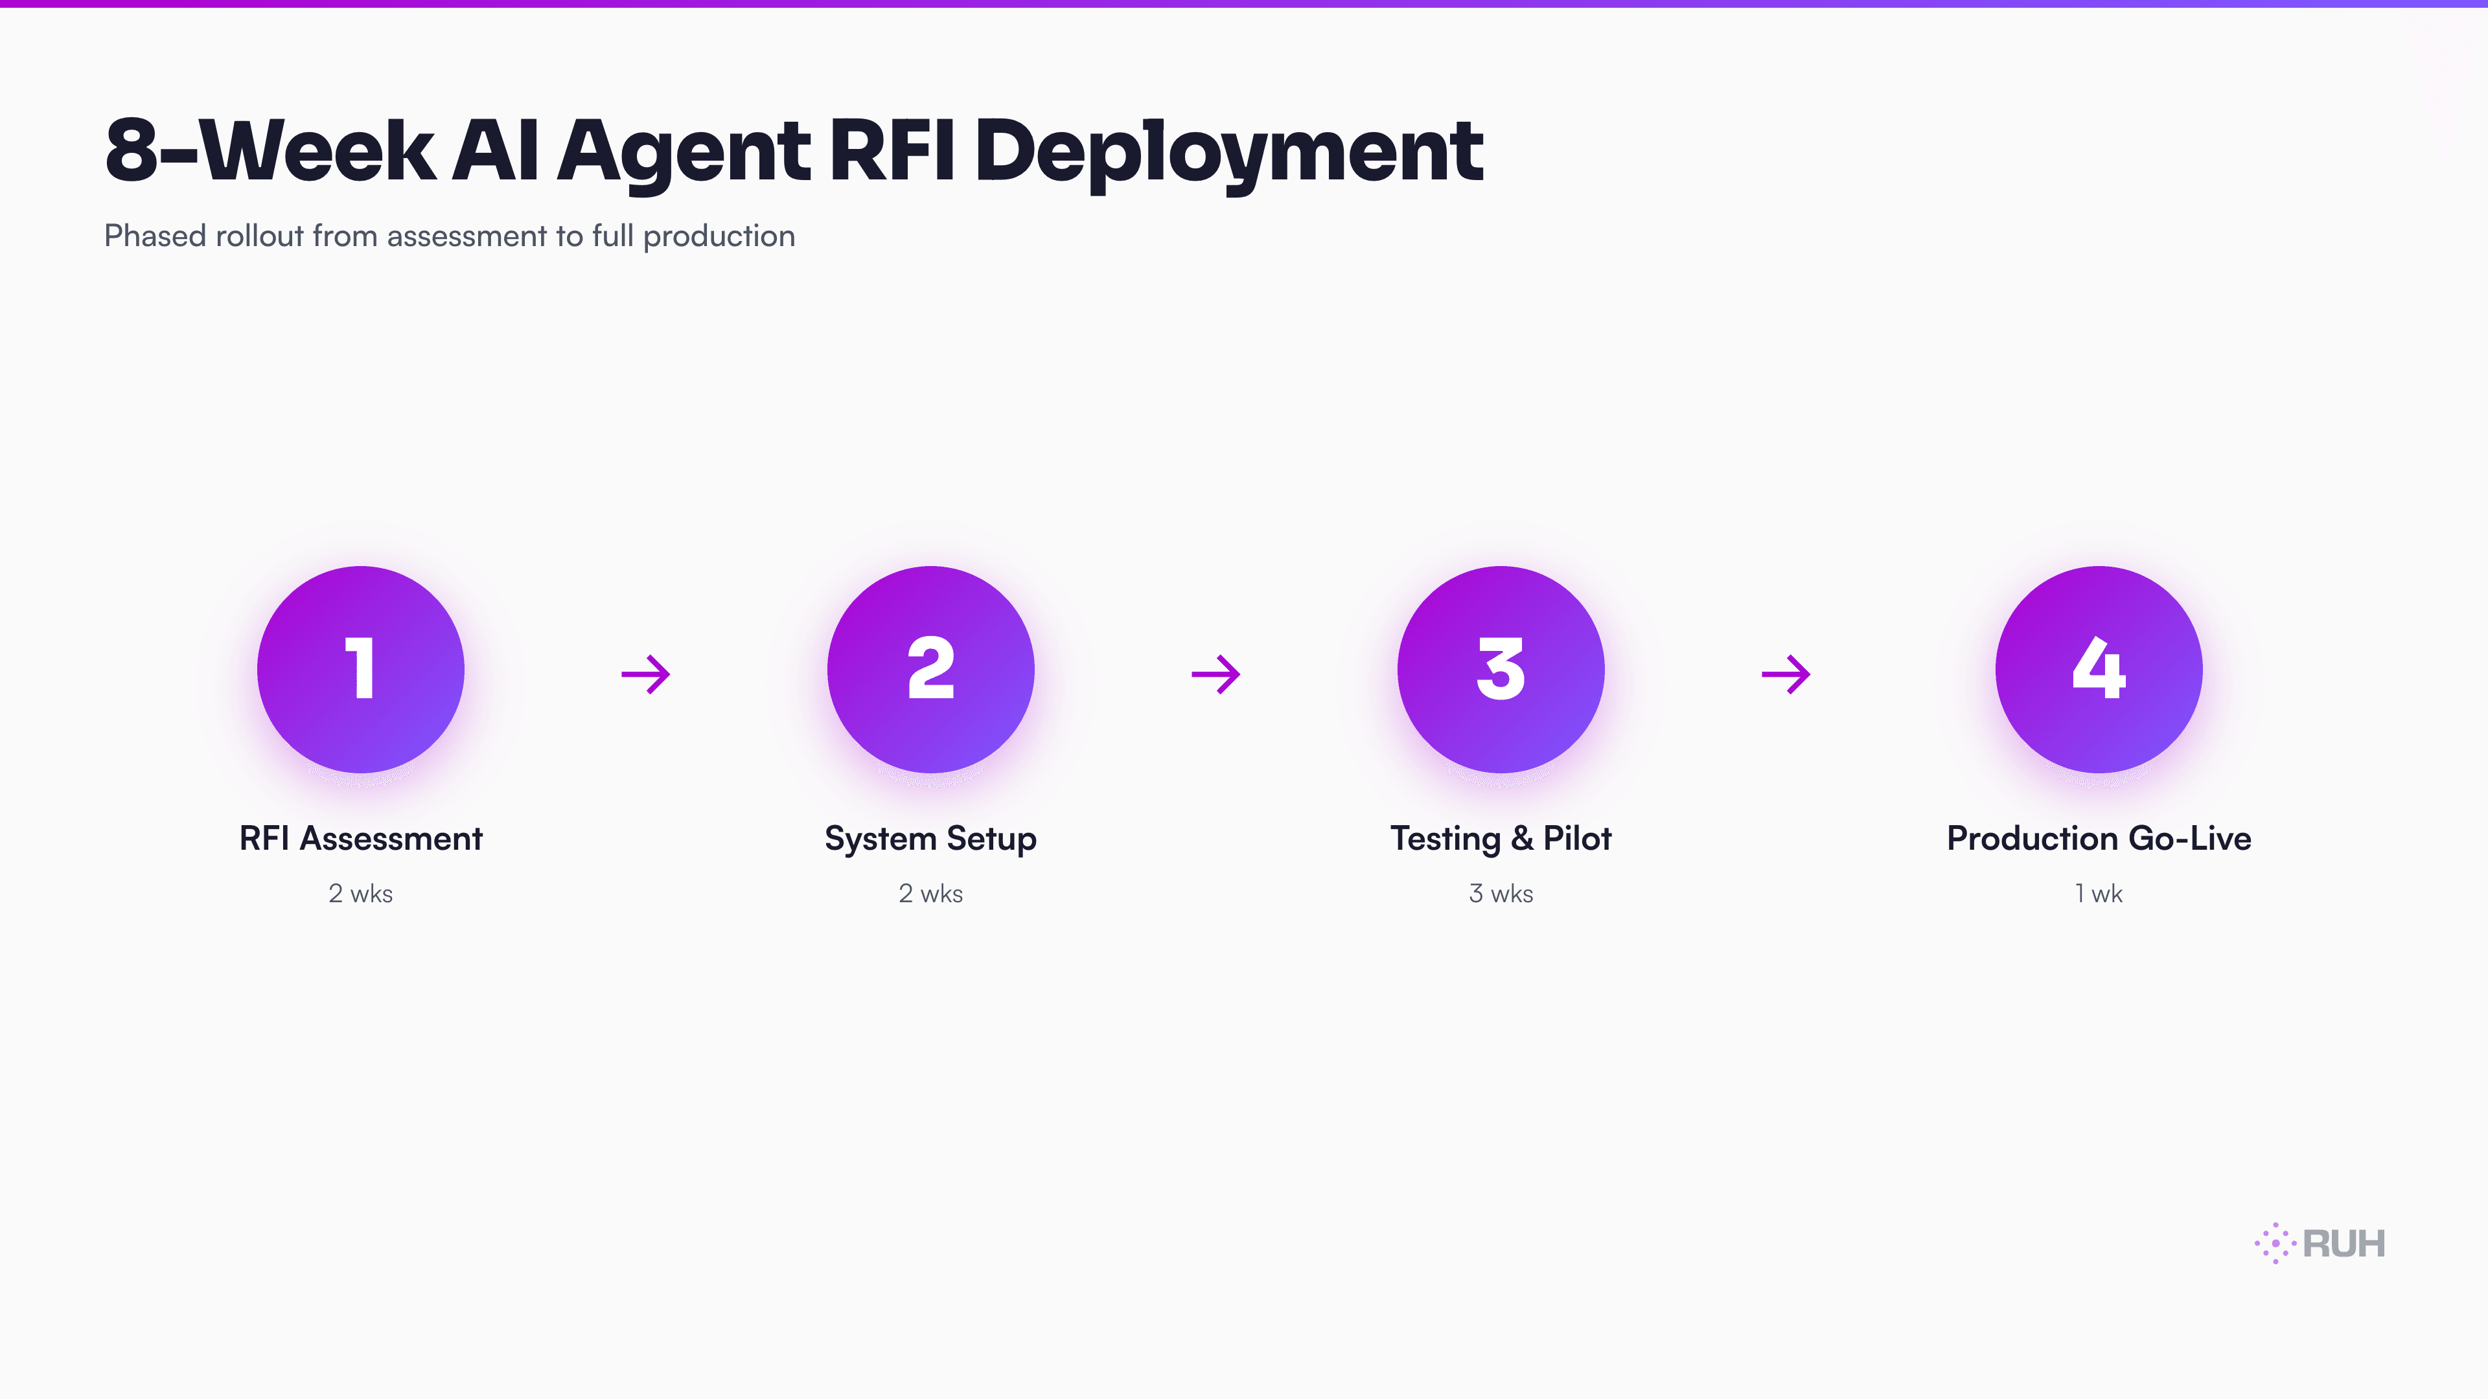Click the 'RFI Assessment' label
The width and height of the screenshot is (2488, 1399).
[360, 838]
